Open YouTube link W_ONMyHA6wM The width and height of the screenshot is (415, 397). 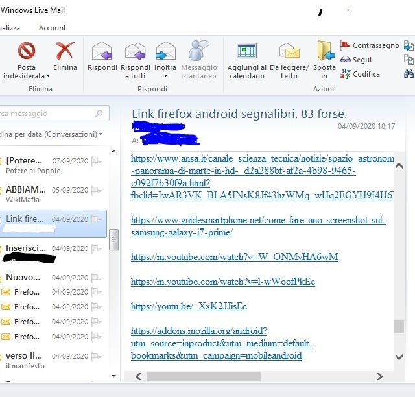click(234, 257)
